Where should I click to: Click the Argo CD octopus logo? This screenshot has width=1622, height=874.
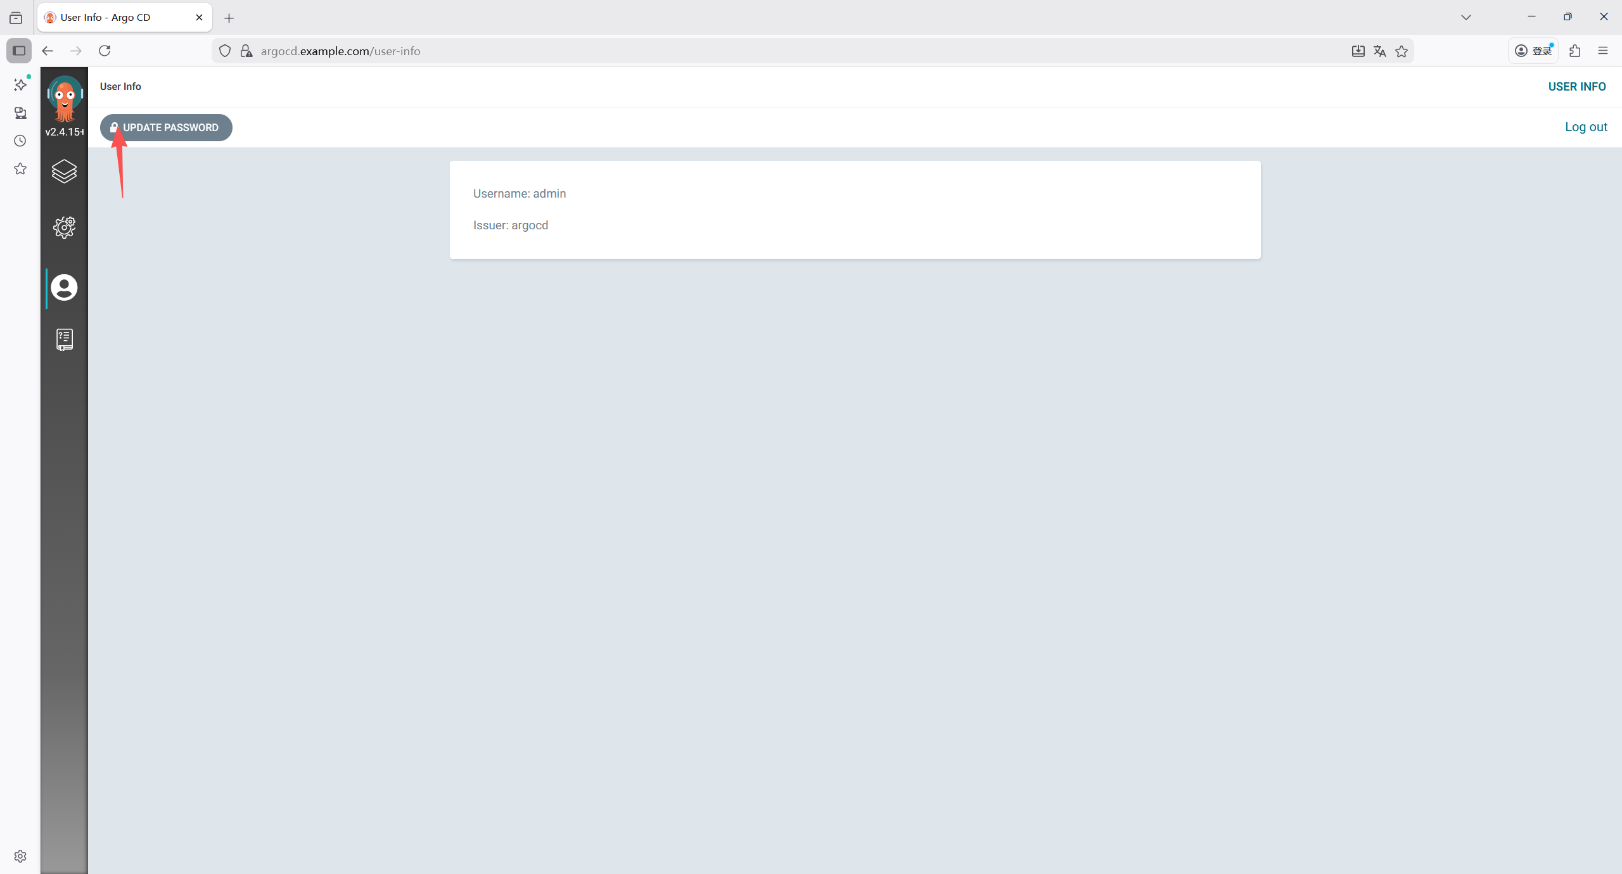(x=65, y=99)
